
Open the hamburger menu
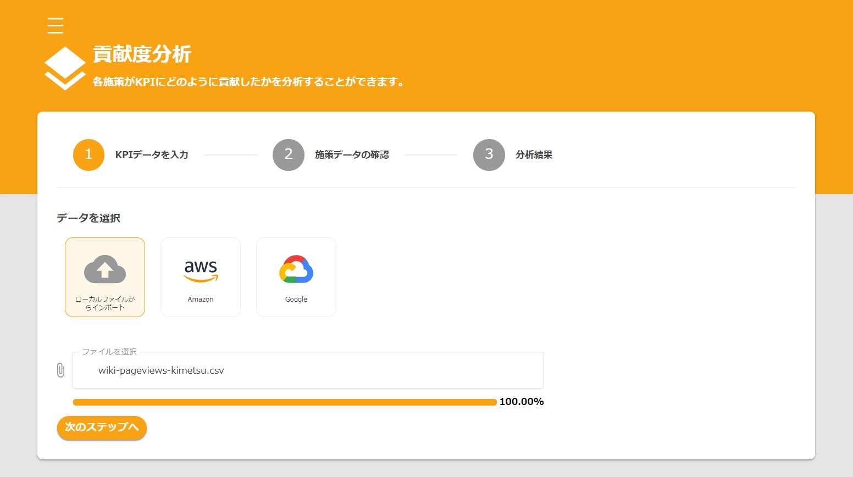point(56,25)
